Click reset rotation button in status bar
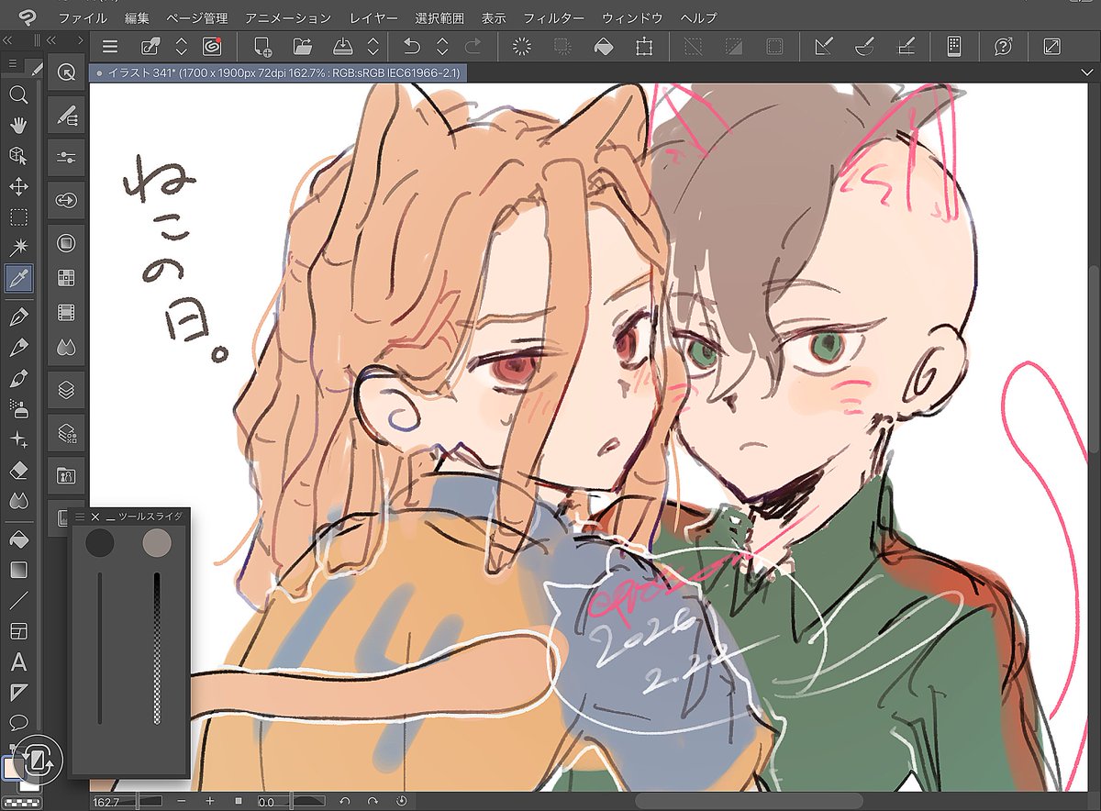1101x811 pixels. [x=401, y=801]
